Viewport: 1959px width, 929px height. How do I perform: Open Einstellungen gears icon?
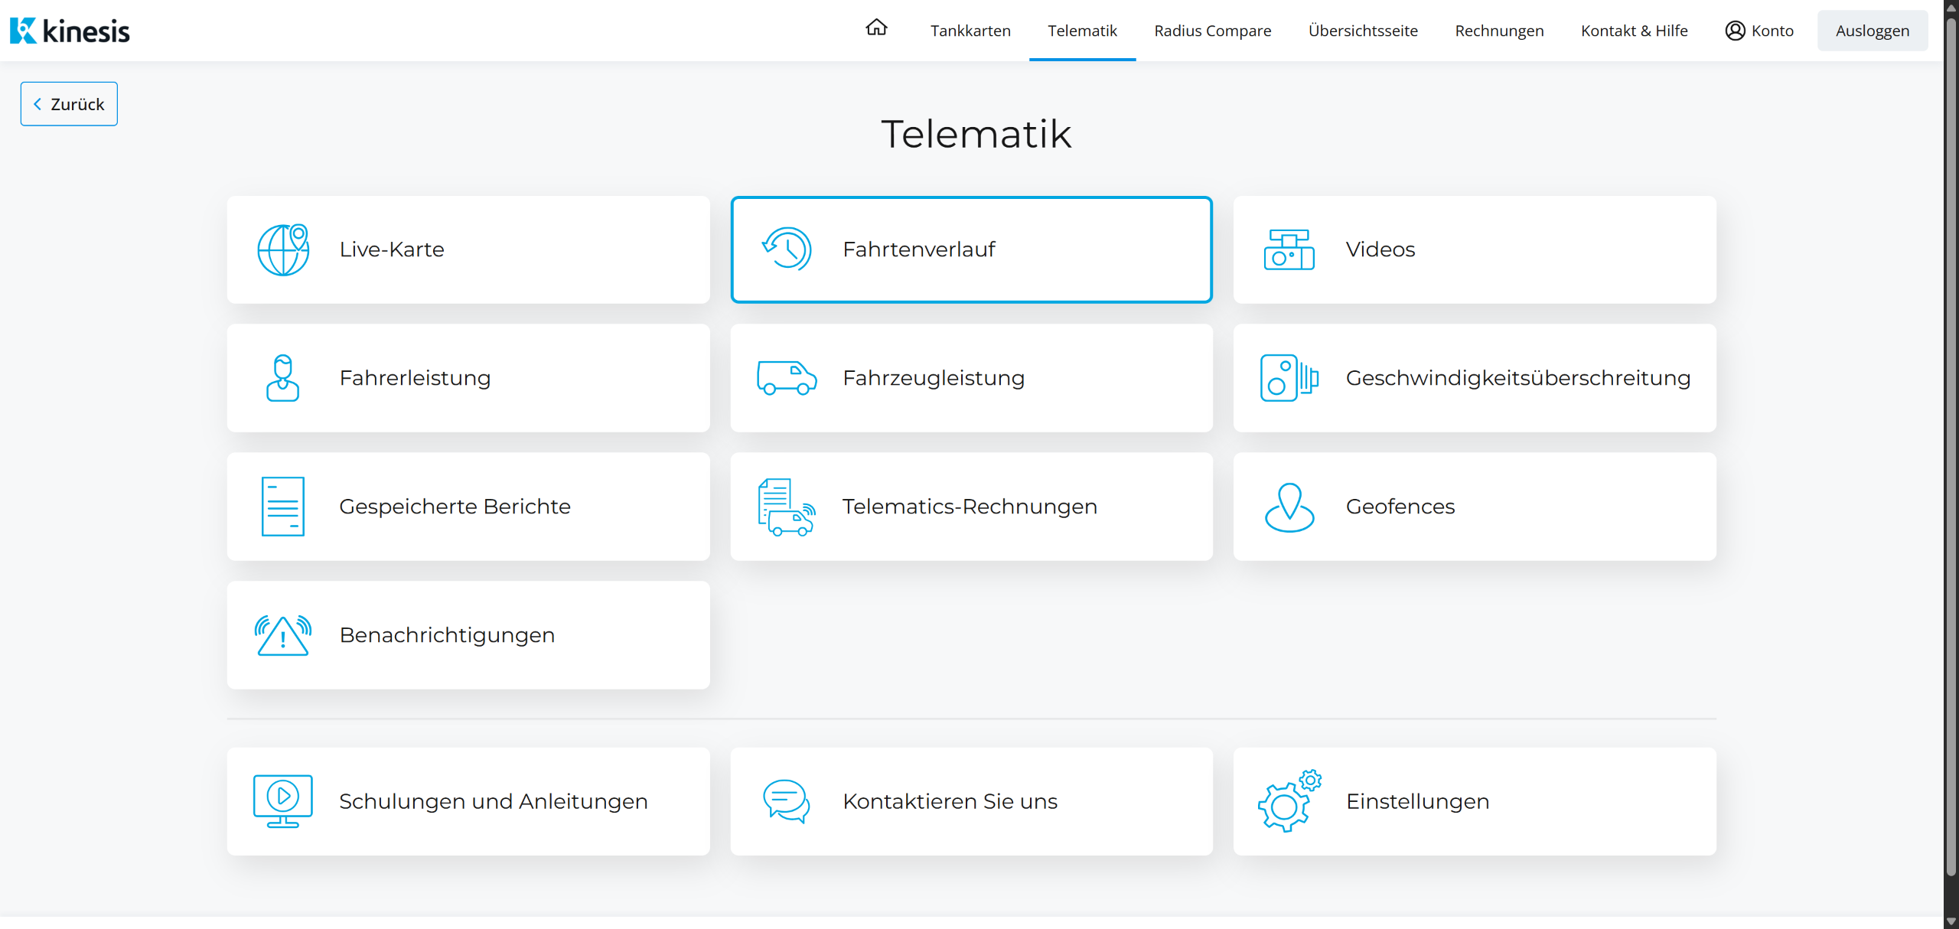point(1289,801)
